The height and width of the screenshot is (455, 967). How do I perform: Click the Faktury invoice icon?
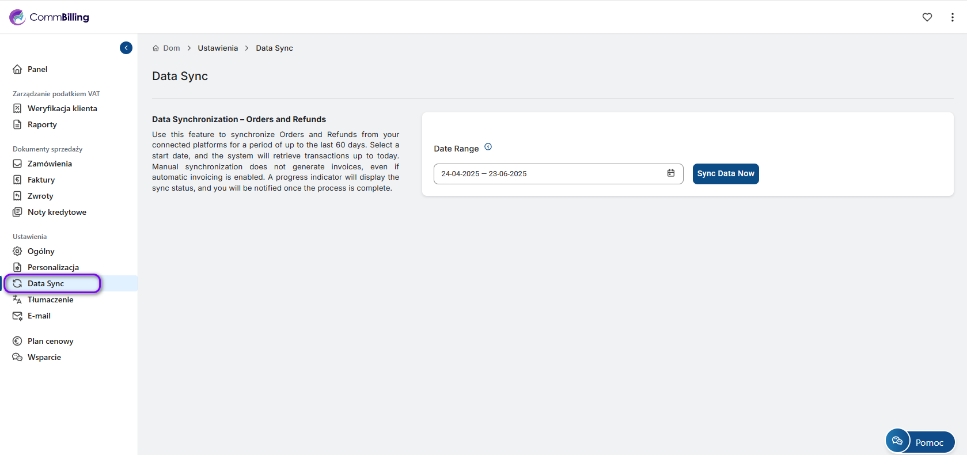click(17, 180)
